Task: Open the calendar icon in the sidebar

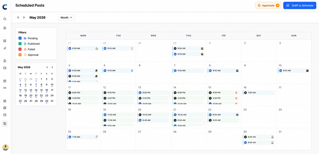Action: (5, 81)
